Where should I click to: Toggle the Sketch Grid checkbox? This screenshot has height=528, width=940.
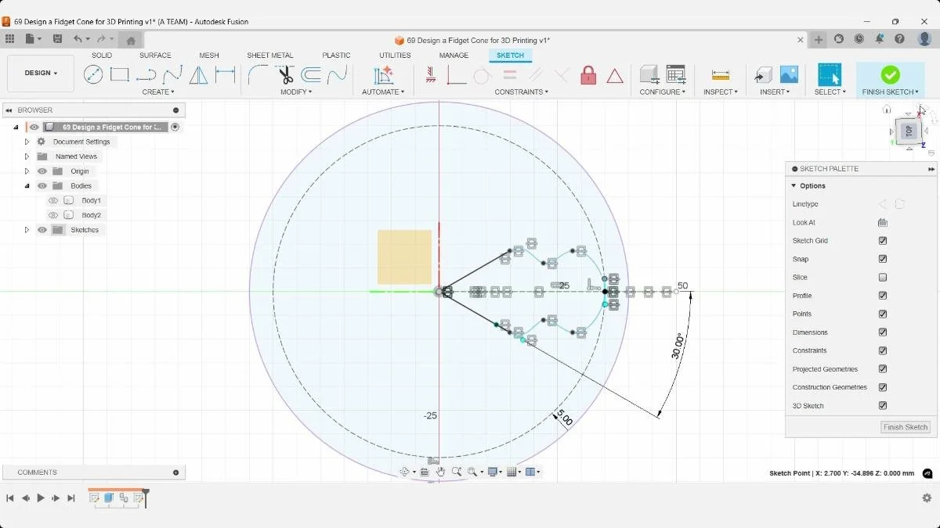[883, 241]
